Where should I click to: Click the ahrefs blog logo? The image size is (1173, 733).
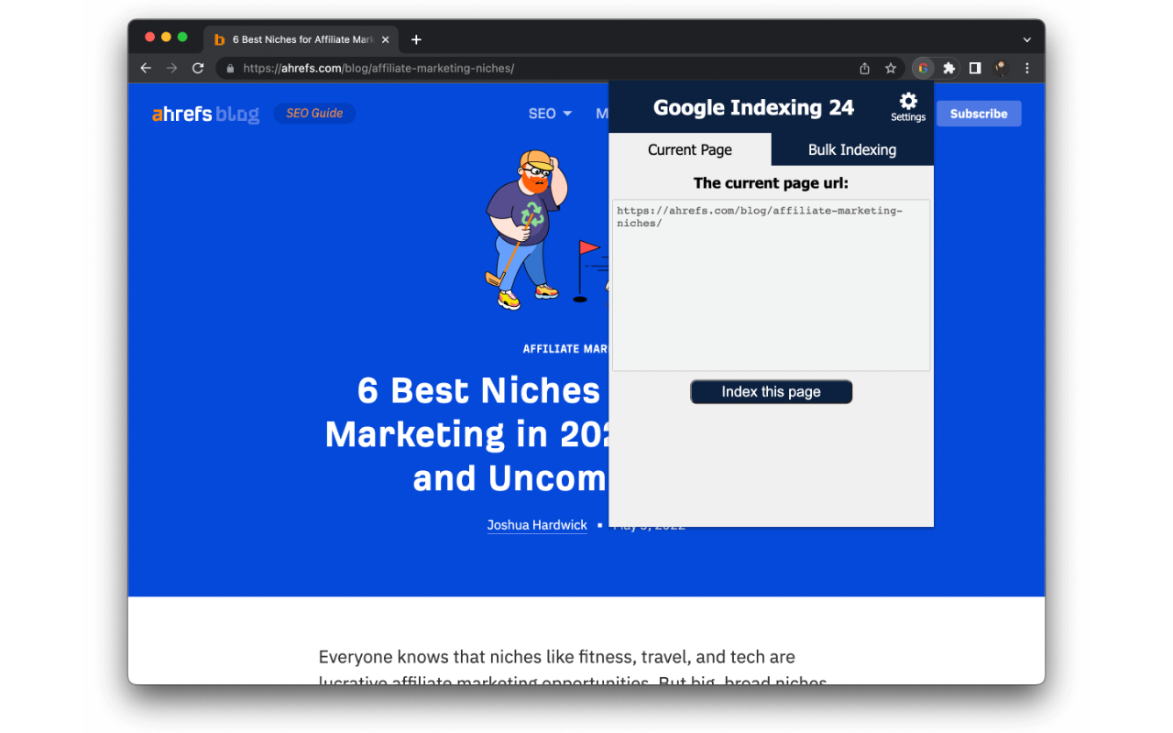tap(205, 113)
